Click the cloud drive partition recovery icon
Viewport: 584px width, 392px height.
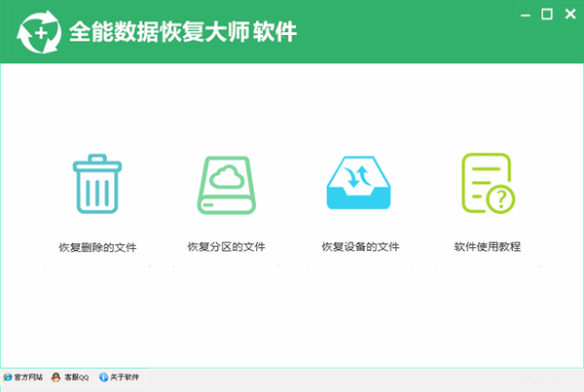[x=226, y=185]
